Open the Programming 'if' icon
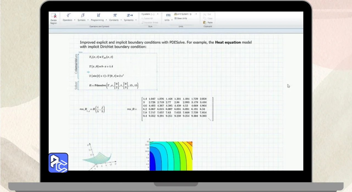352x192 pixels. coord(98,15)
